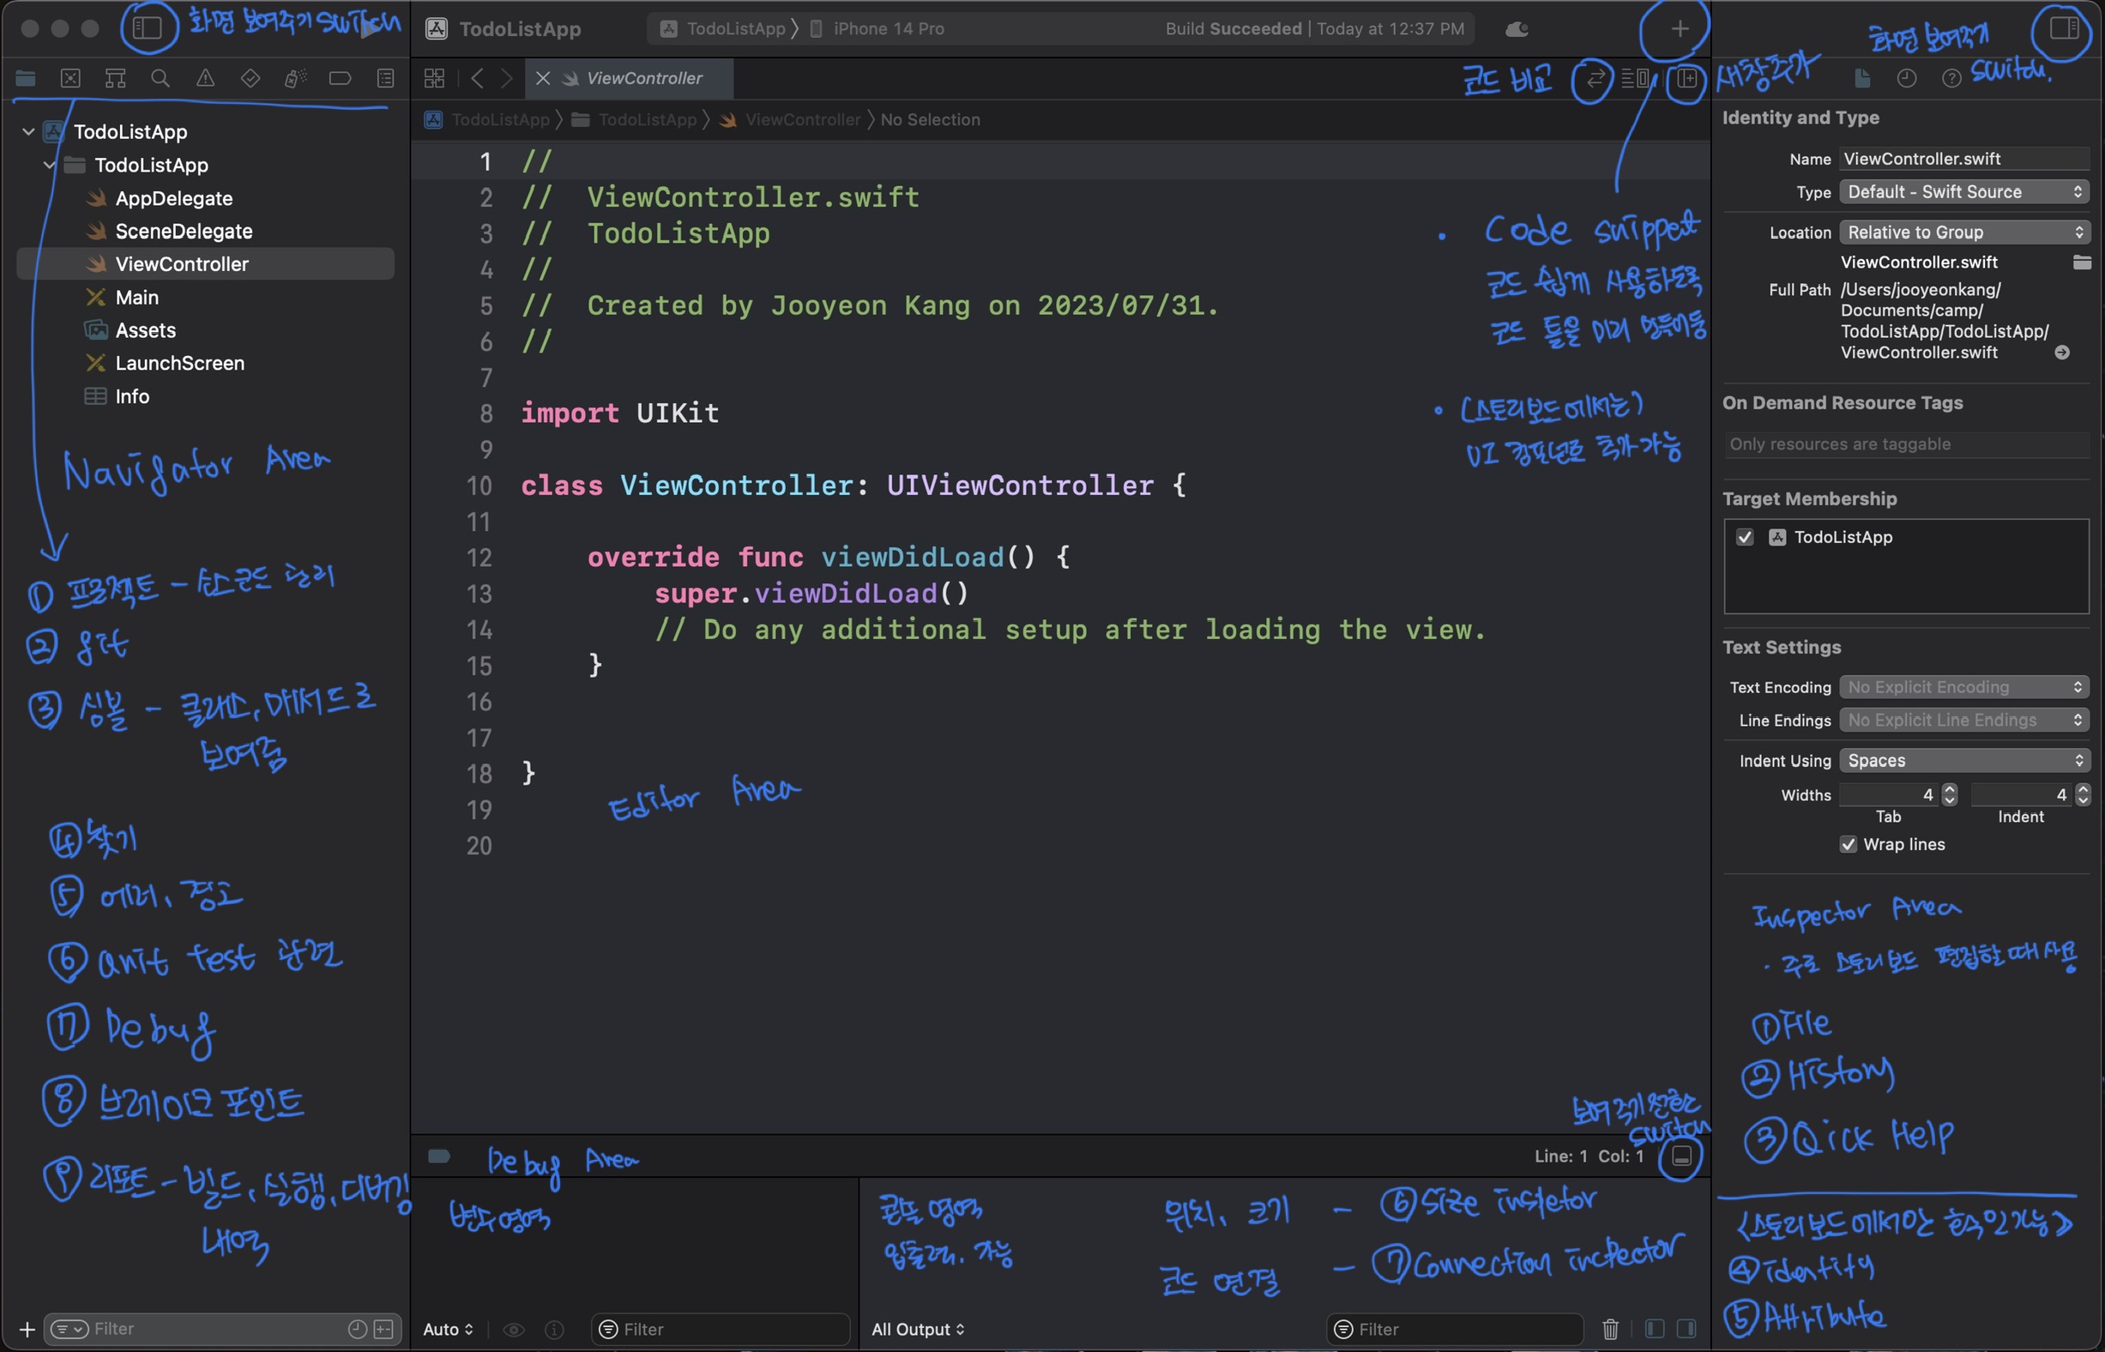Open the cloud status icon
This screenshot has width=2105, height=1352.
(1517, 29)
